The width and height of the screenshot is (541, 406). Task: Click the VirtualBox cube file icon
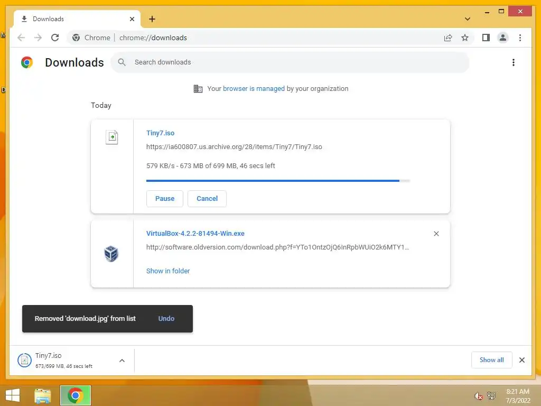coord(111,254)
